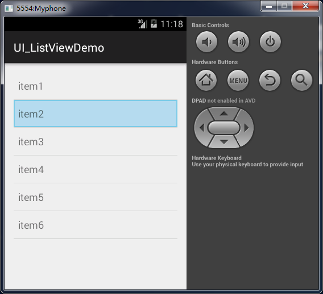Click the volume up button
Viewport: 323px width, 294px height.
238,42
